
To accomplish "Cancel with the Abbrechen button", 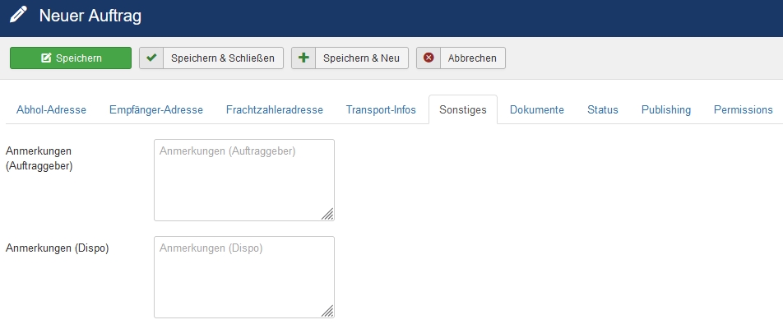I will point(461,58).
